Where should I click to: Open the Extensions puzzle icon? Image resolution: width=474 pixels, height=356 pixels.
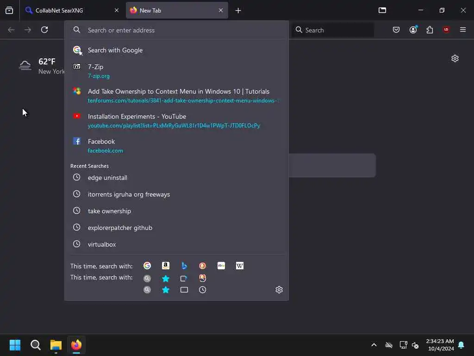click(x=430, y=30)
